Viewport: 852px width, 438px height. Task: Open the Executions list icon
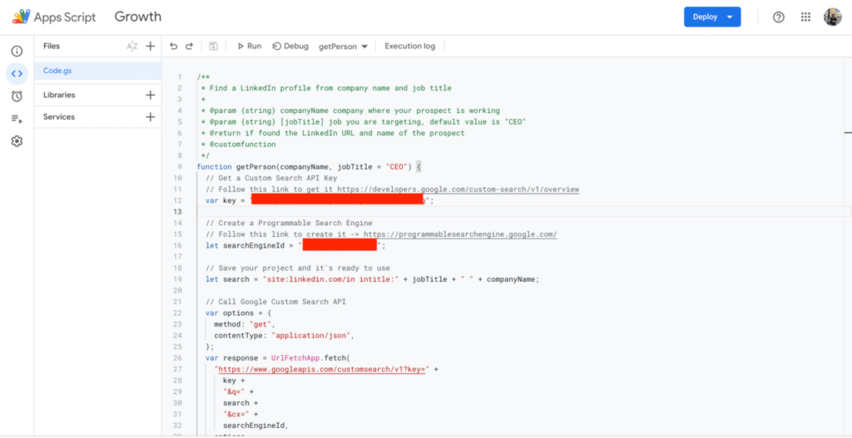(17, 118)
